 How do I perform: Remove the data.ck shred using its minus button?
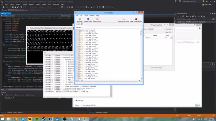click(171, 38)
